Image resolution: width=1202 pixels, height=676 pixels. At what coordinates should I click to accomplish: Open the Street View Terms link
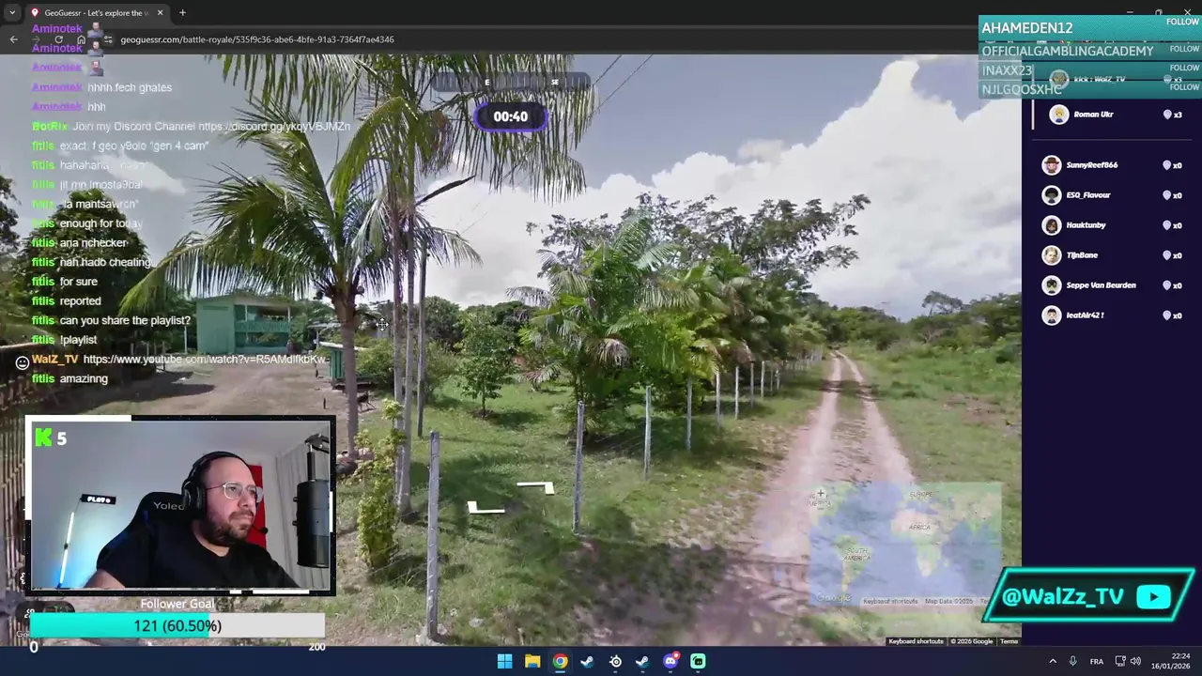(1009, 641)
